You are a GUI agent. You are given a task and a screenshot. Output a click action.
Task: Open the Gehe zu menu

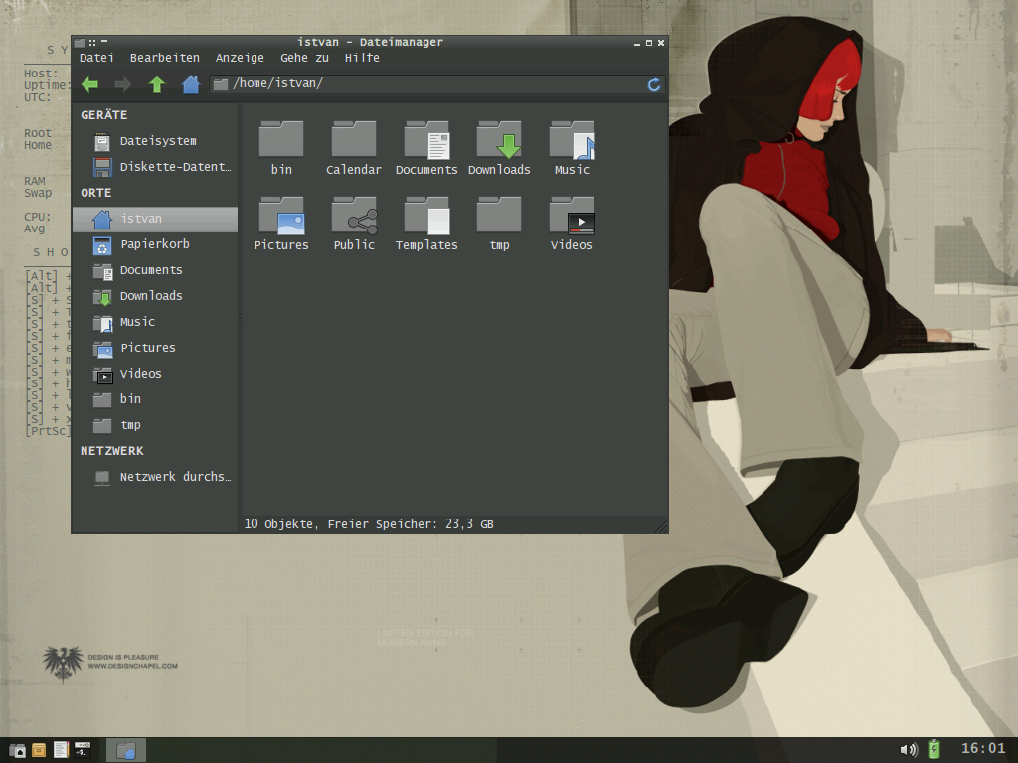pos(304,58)
